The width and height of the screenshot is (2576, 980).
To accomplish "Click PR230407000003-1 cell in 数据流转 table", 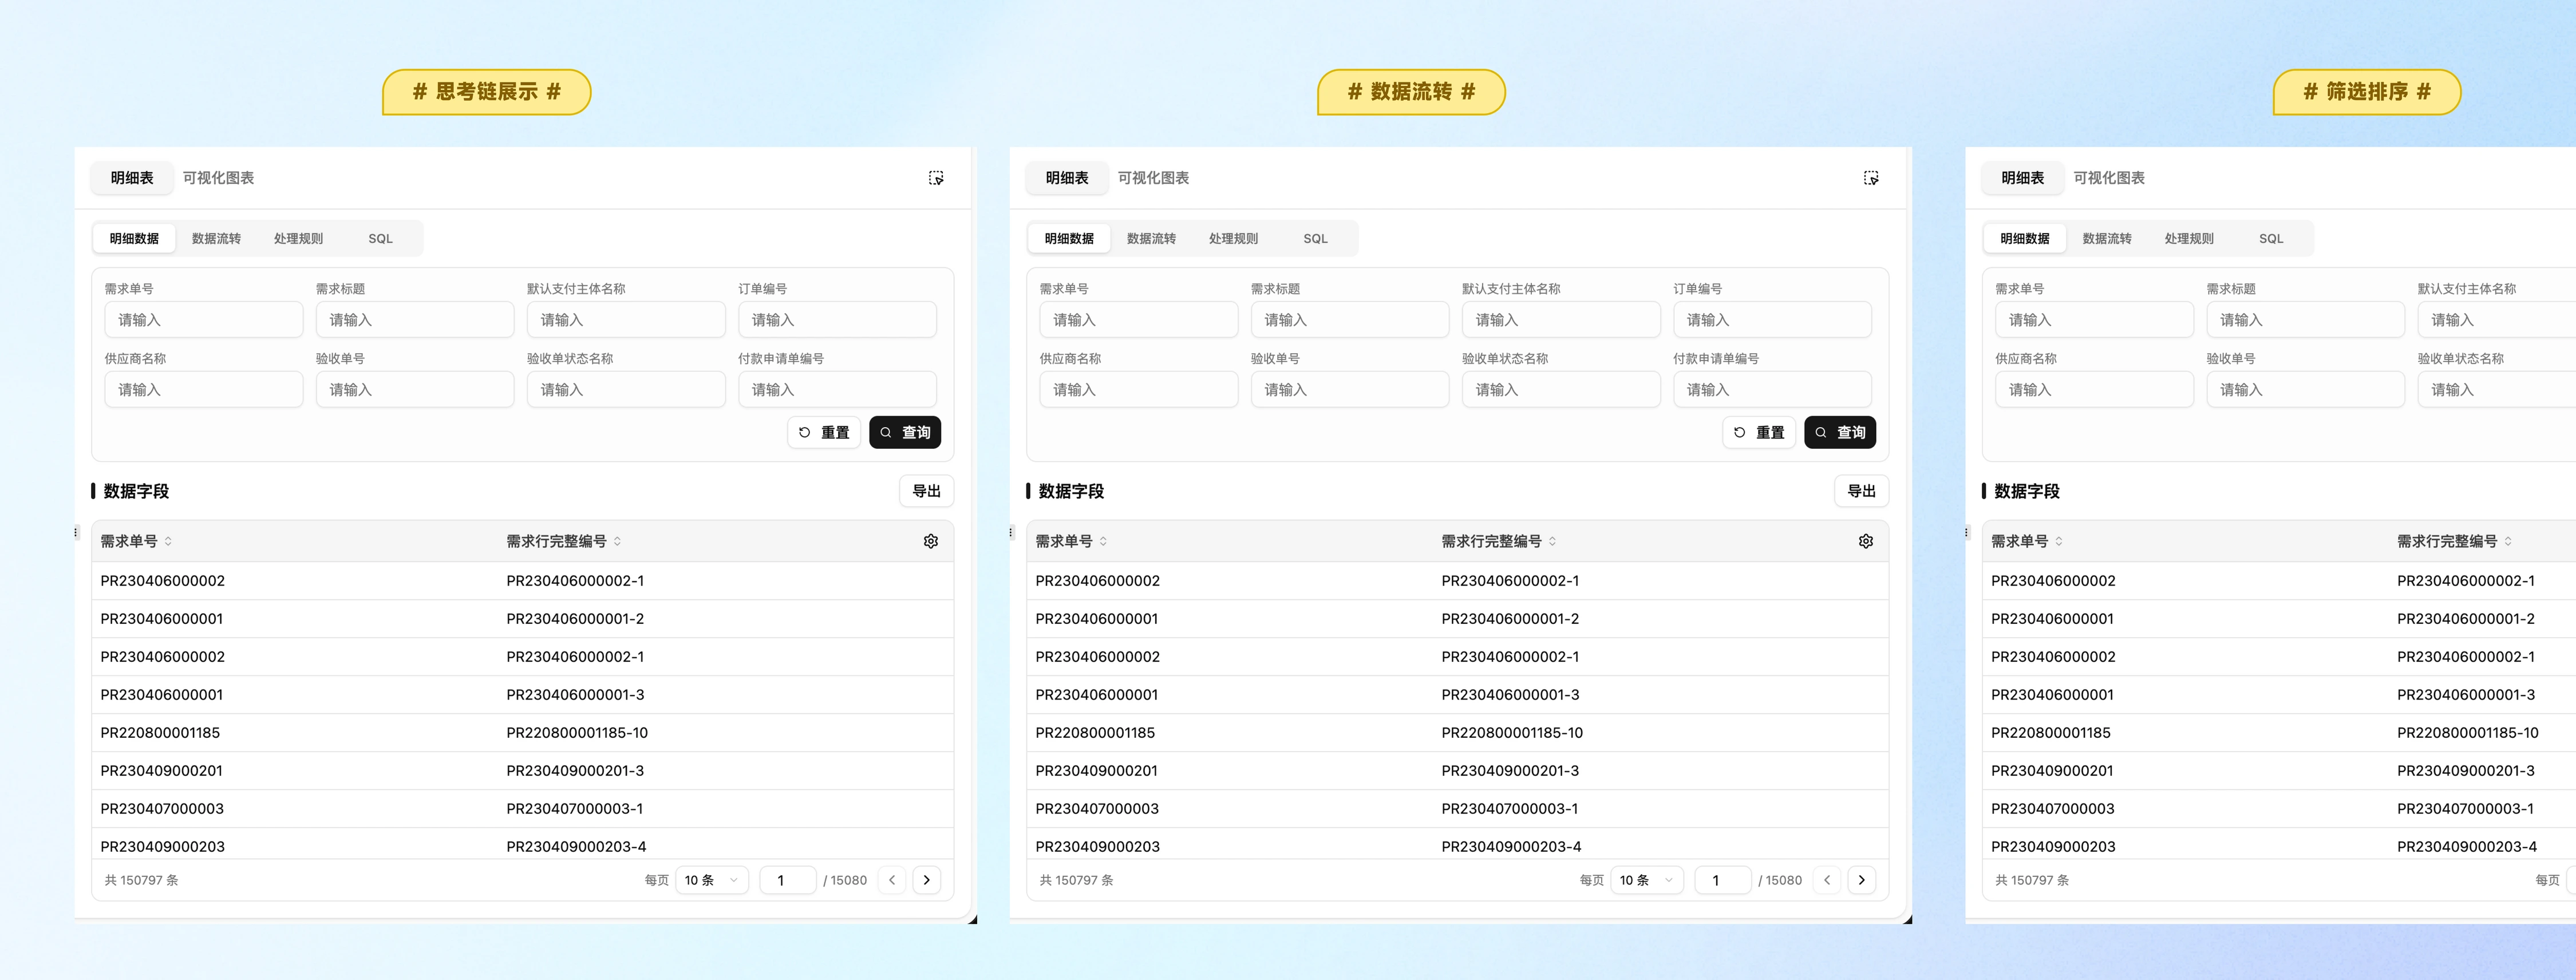I will pyautogui.click(x=1510, y=809).
